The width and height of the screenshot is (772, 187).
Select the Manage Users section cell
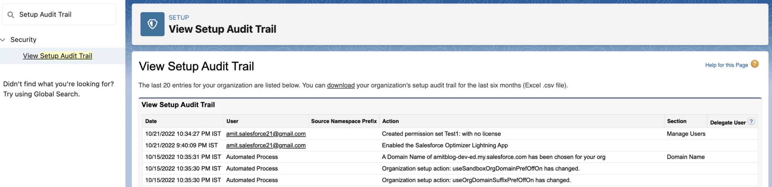(686, 134)
